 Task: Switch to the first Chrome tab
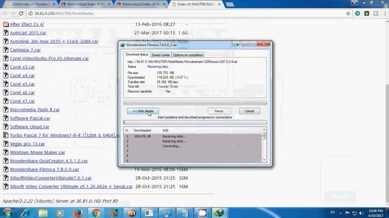tap(30, 4)
